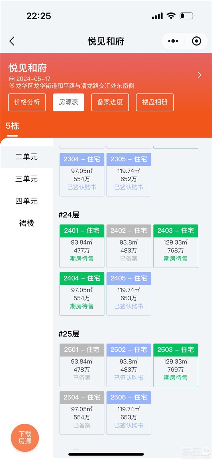Switch to 三单元 in sidebar
Screen dimensions: 212x460
pos(27,179)
